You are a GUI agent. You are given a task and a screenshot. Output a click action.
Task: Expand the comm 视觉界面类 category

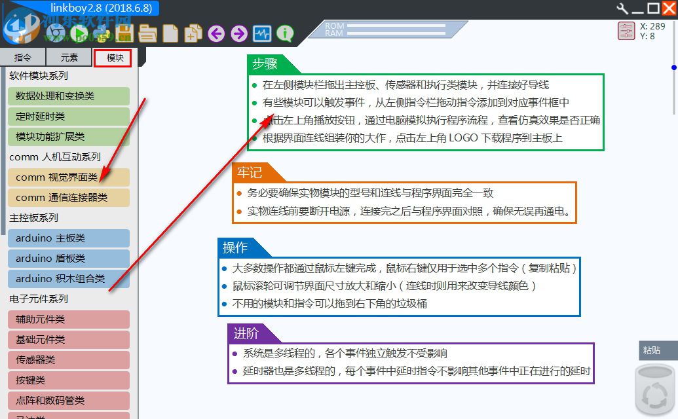pos(68,177)
